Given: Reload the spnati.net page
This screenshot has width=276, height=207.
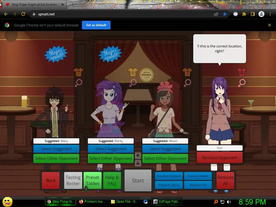Looking at the screenshot, I should coord(23,14).
